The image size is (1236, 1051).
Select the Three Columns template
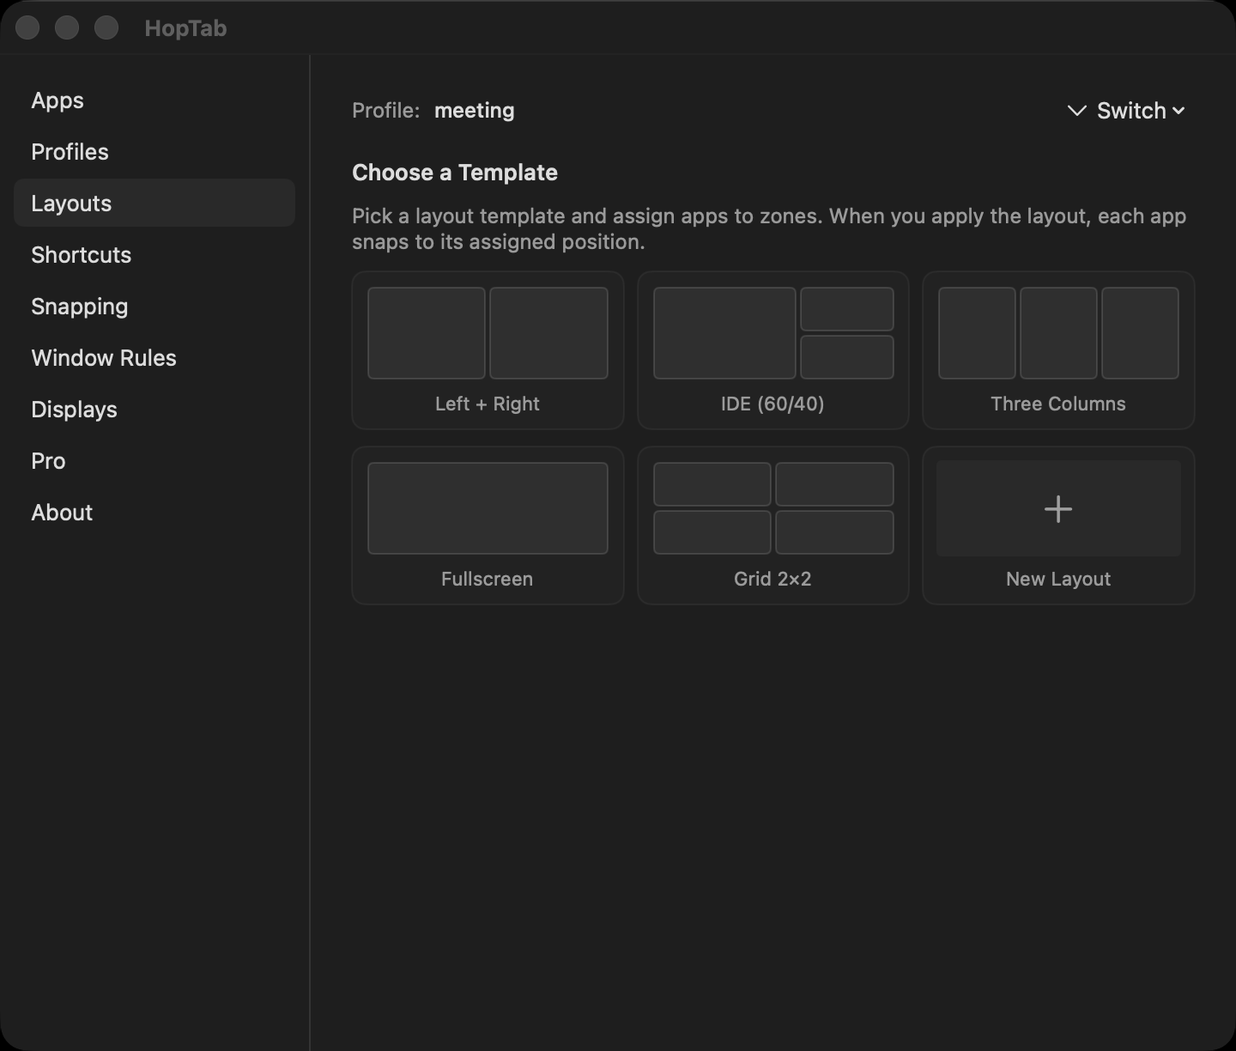(1058, 350)
